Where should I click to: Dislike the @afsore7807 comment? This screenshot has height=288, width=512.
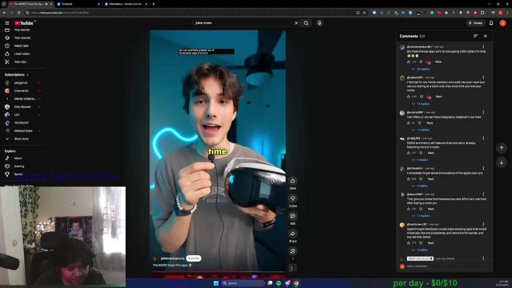point(420,209)
